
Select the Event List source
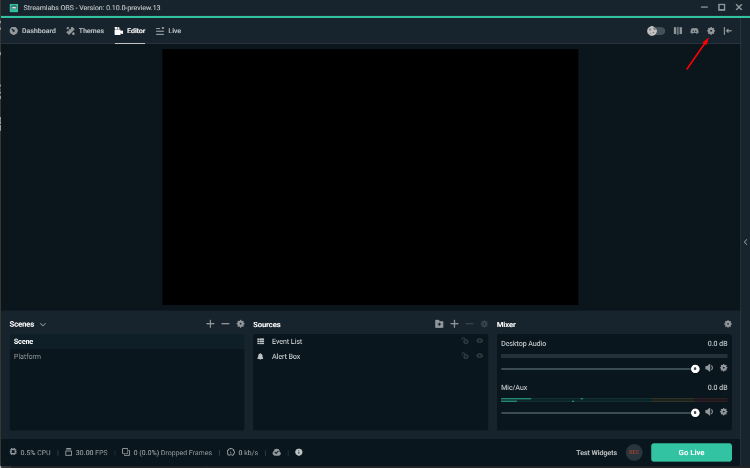tap(370, 342)
